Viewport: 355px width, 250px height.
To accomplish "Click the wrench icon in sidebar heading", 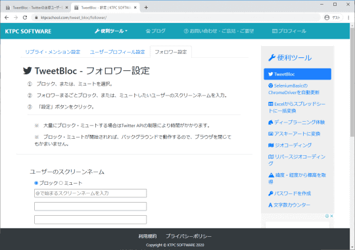I will tap(272, 58).
